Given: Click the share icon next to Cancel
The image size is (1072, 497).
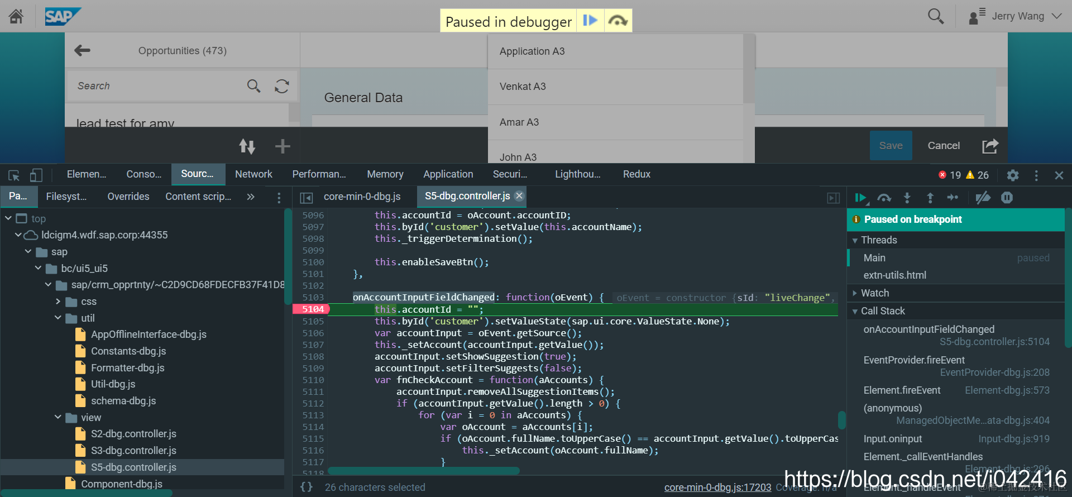Looking at the screenshot, I should pos(990,146).
